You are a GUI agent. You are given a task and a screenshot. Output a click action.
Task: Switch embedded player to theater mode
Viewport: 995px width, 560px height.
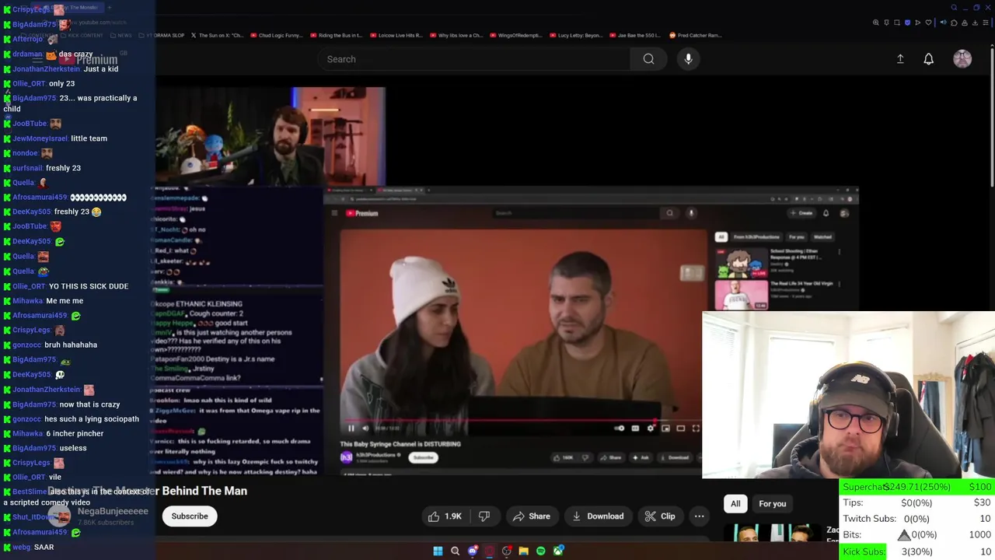[x=681, y=429]
